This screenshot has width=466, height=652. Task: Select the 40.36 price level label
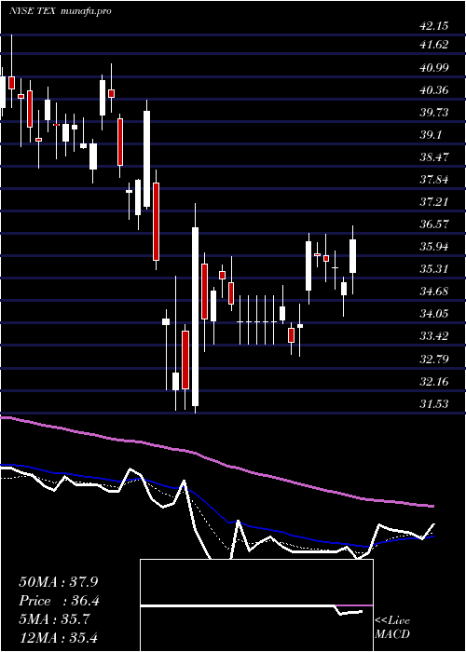(433, 89)
